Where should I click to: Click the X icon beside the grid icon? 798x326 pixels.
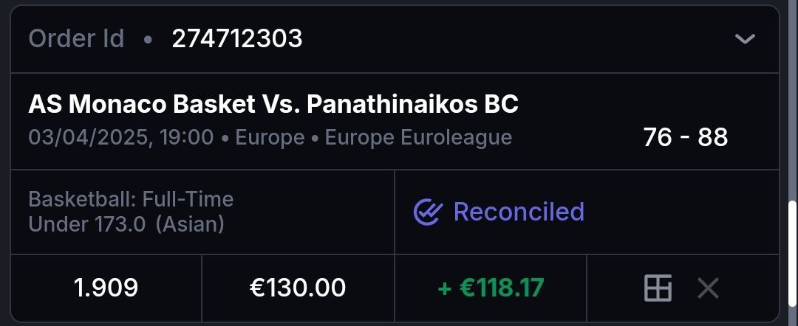click(x=708, y=288)
